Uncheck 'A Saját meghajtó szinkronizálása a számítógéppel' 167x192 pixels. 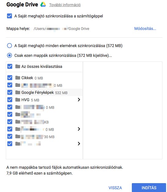click(x=9, y=16)
